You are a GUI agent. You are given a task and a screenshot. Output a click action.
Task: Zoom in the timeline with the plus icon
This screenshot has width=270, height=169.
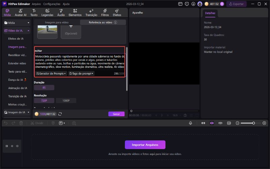[264, 123]
